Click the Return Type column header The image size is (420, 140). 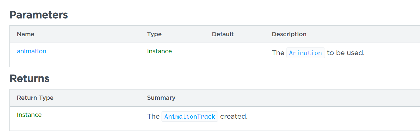click(35, 98)
